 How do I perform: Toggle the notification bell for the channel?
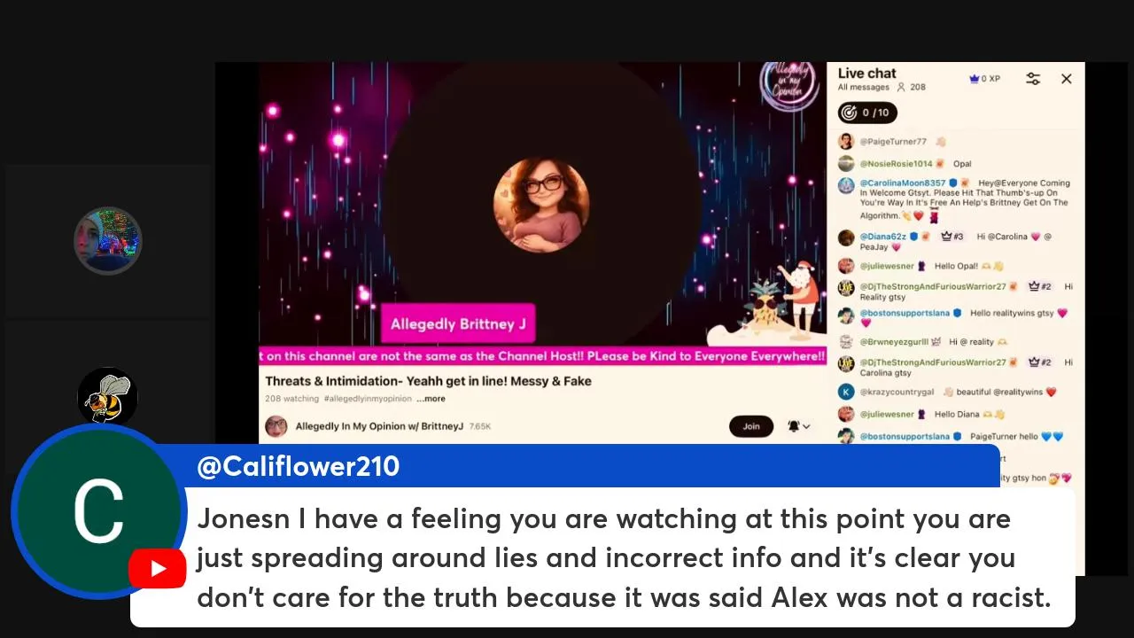click(x=793, y=426)
